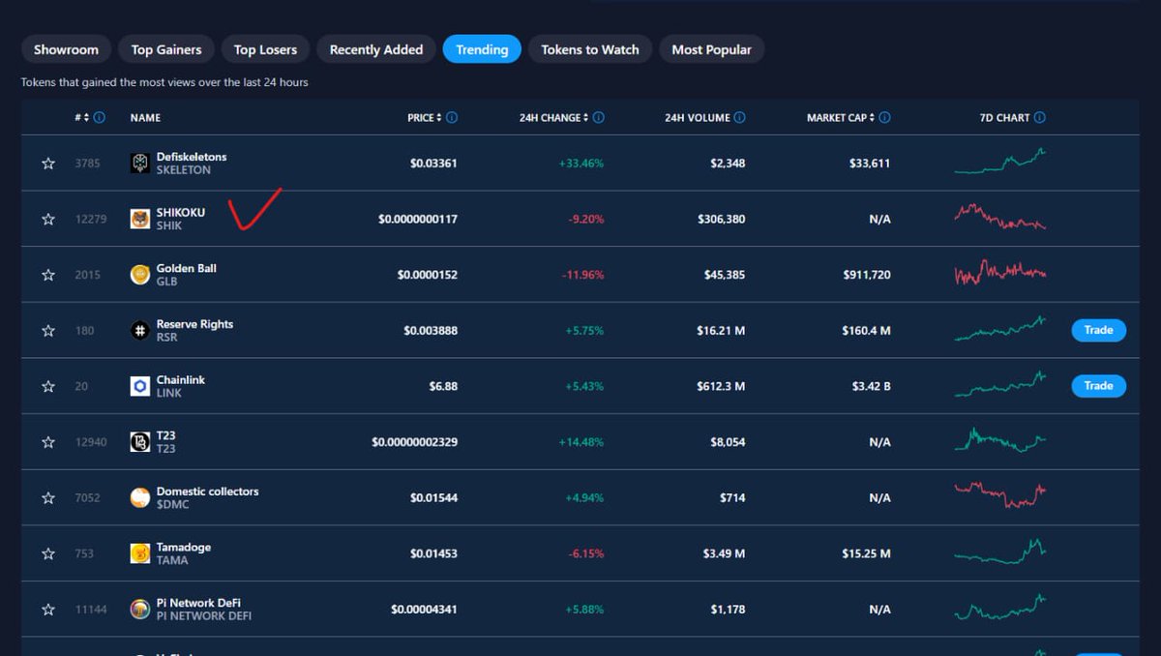Click Trade button for Chainlink
The height and width of the screenshot is (656, 1161).
tap(1098, 386)
